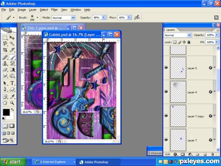This screenshot has height=166, width=221.
Task: Delete layer with trash icon
Action: point(213,155)
